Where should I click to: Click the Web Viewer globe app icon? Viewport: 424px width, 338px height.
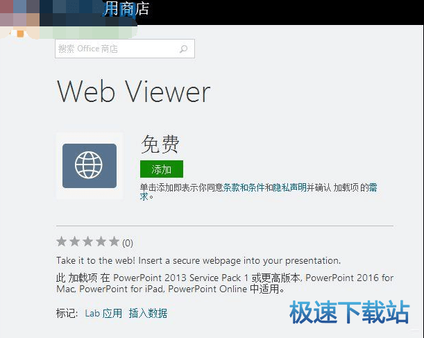pyautogui.click(x=90, y=166)
